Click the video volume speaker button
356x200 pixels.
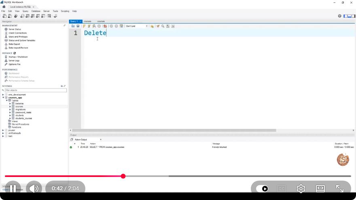pyautogui.click(x=34, y=188)
